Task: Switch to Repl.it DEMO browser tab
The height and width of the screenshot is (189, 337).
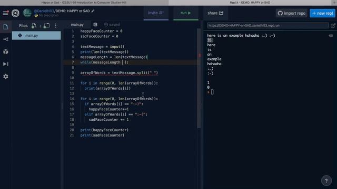Action: [x=250, y=3]
